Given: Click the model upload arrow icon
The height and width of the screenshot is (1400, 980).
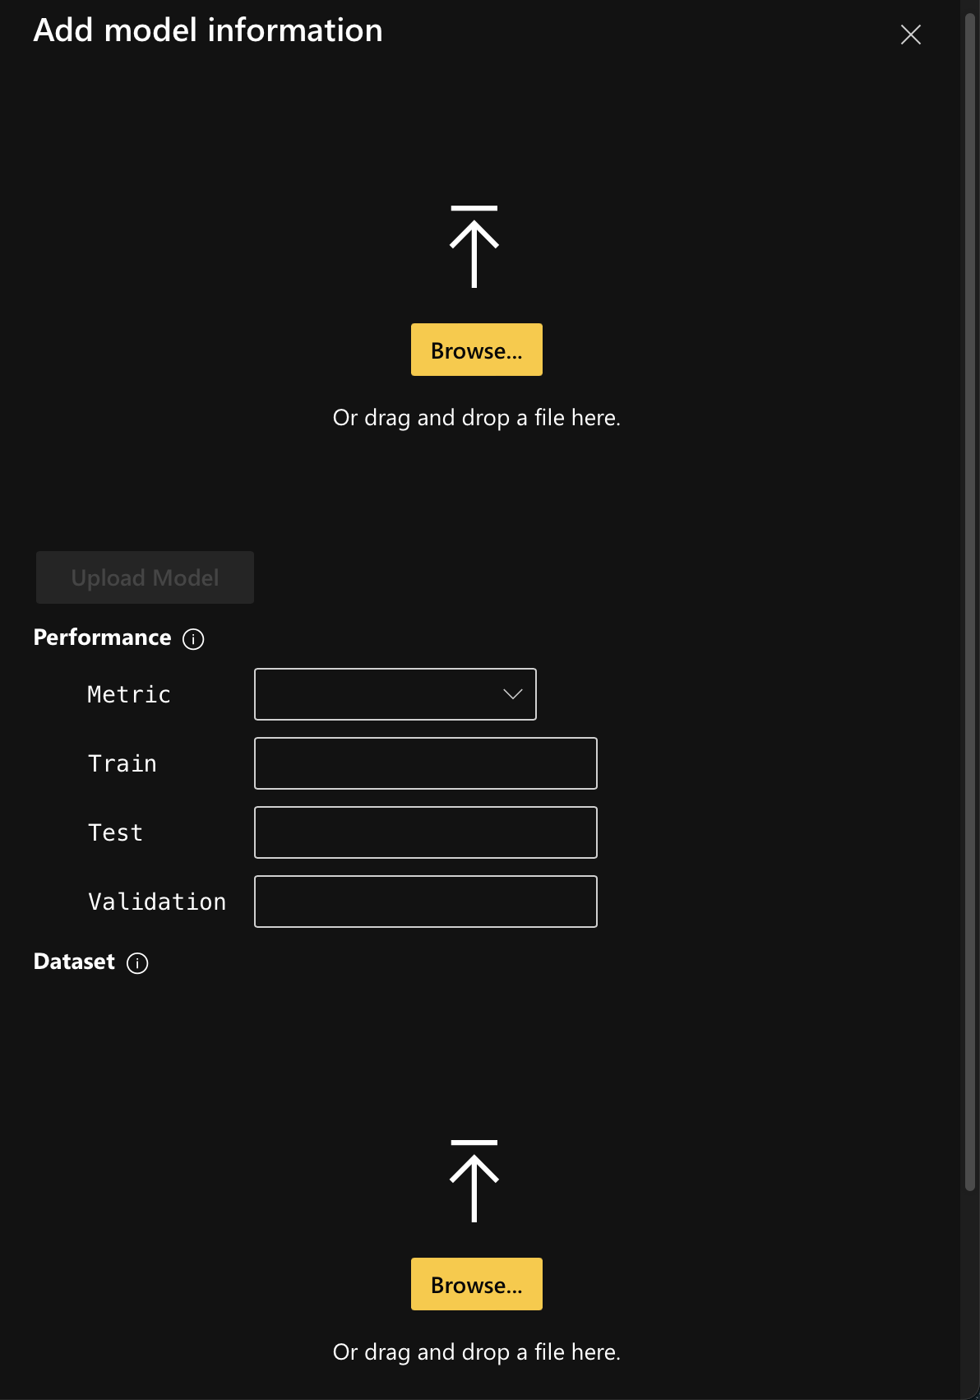Looking at the screenshot, I should point(474,247).
